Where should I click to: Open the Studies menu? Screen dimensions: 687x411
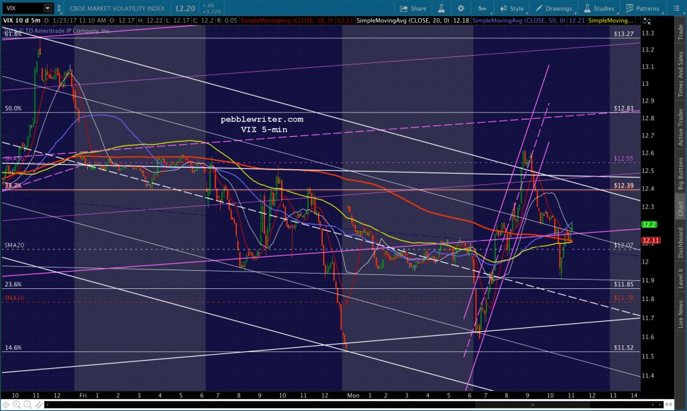click(598, 8)
